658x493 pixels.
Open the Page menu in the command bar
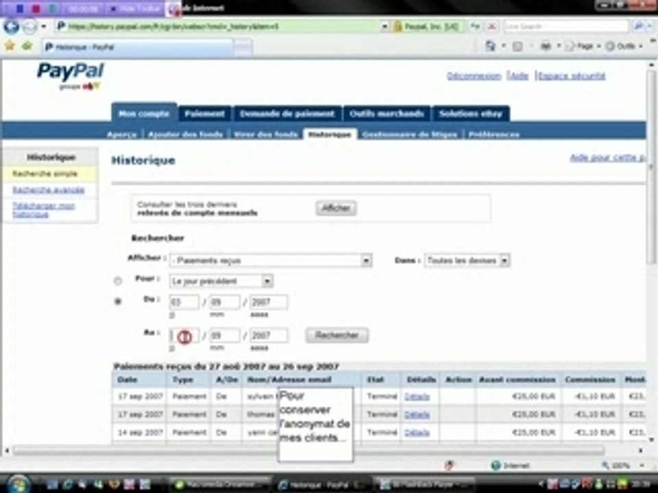[x=583, y=46]
